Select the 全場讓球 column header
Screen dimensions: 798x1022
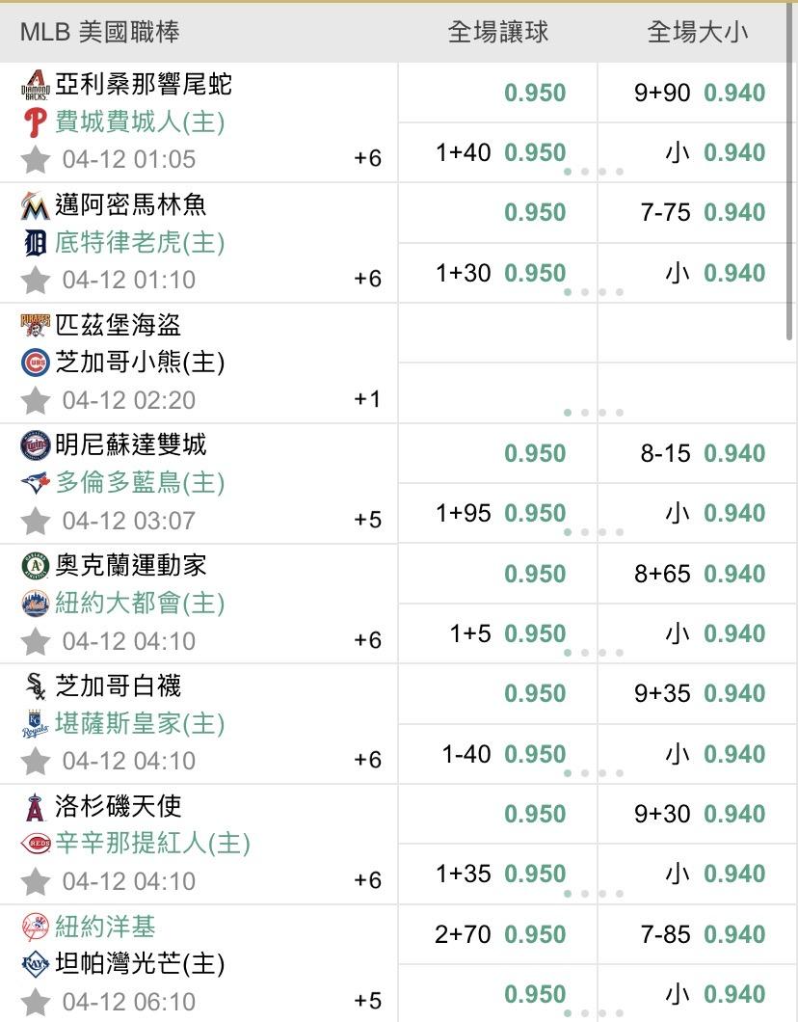pyautogui.click(x=498, y=32)
